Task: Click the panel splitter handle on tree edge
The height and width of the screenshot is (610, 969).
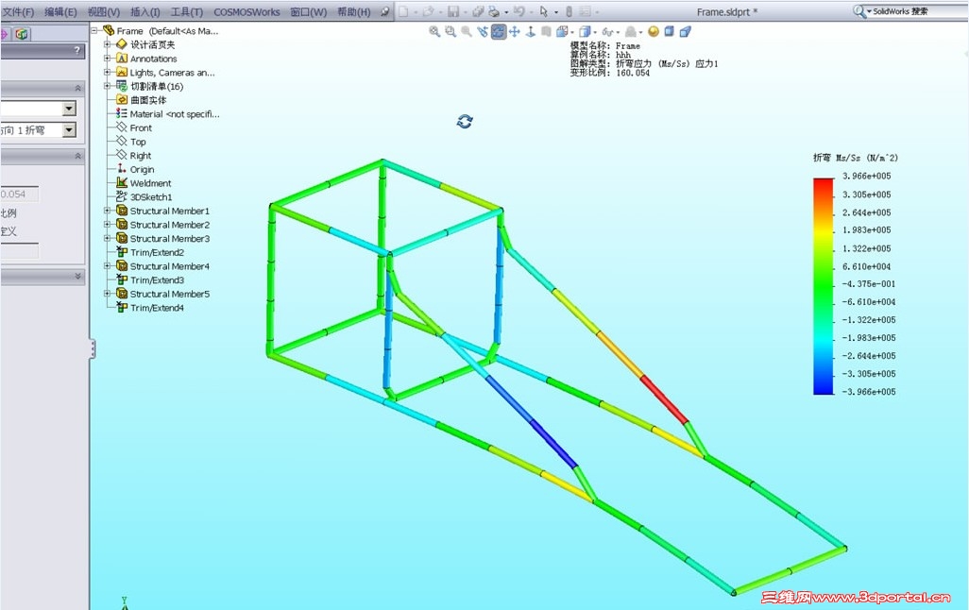Action: (x=93, y=348)
